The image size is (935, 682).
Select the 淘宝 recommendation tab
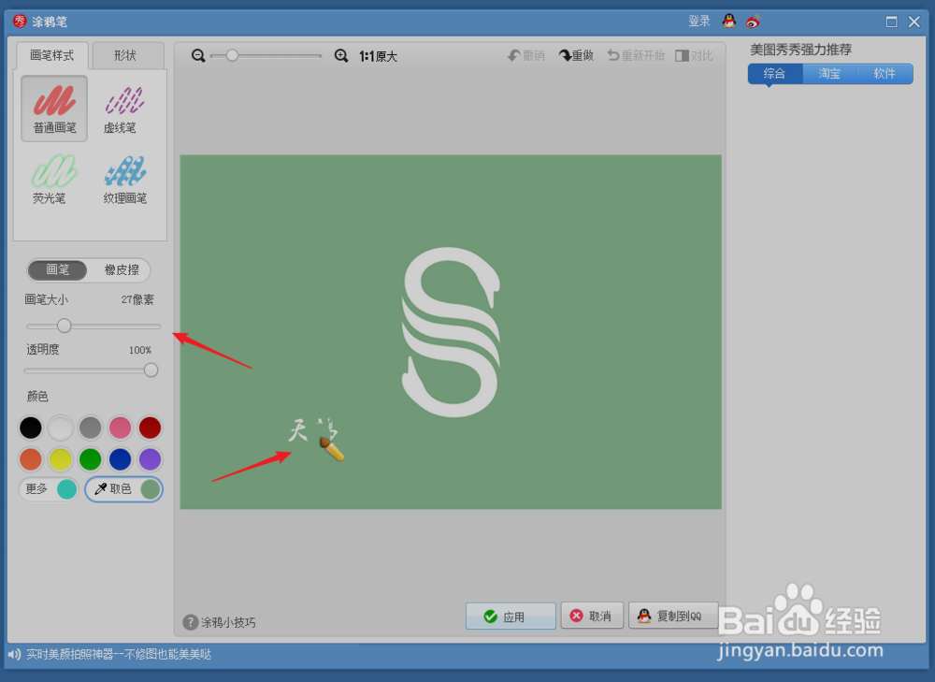click(829, 73)
